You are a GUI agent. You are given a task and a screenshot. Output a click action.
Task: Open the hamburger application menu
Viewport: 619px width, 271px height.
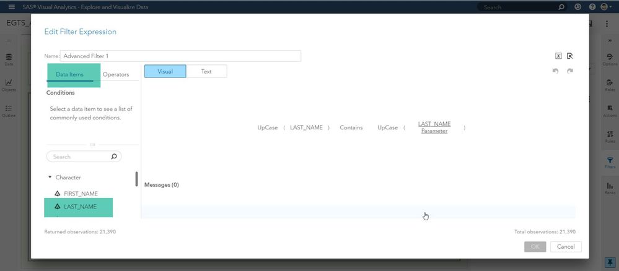pos(11,7)
